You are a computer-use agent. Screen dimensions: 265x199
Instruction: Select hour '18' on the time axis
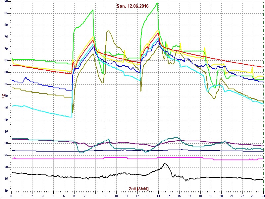point(200,195)
